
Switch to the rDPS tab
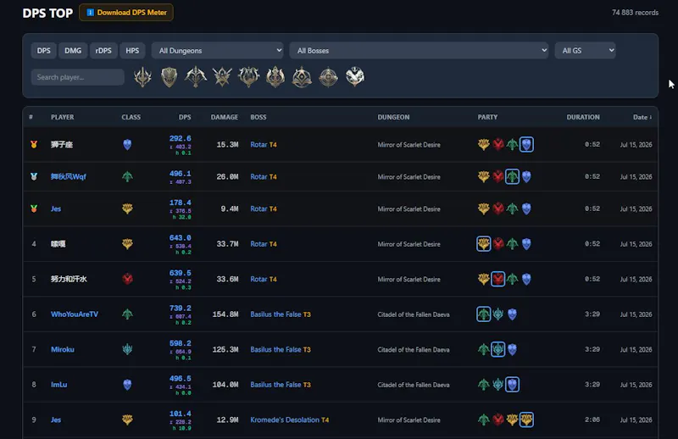[x=103, y=51]
